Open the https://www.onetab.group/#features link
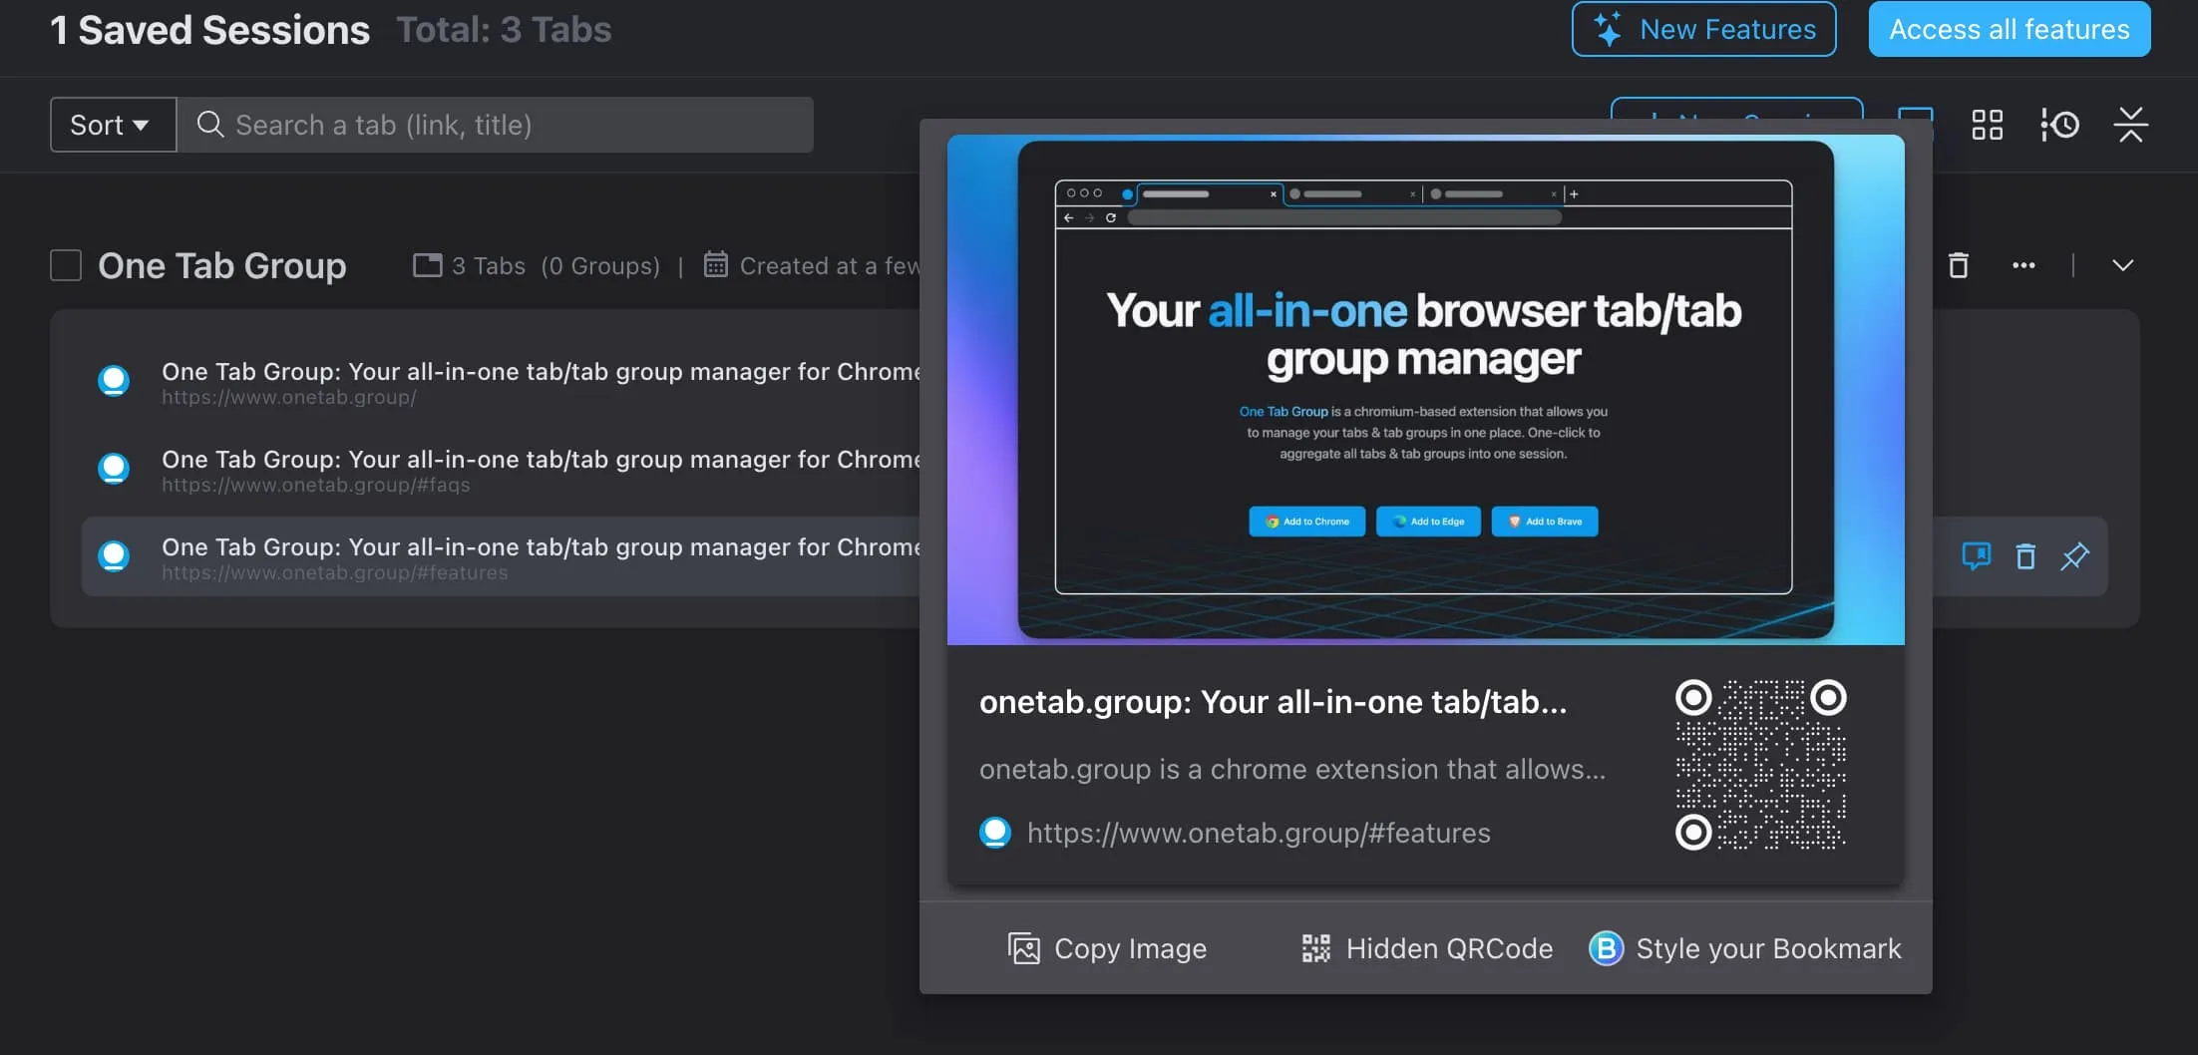This screenshot has width=2198, height=1055. (1259, 833)
